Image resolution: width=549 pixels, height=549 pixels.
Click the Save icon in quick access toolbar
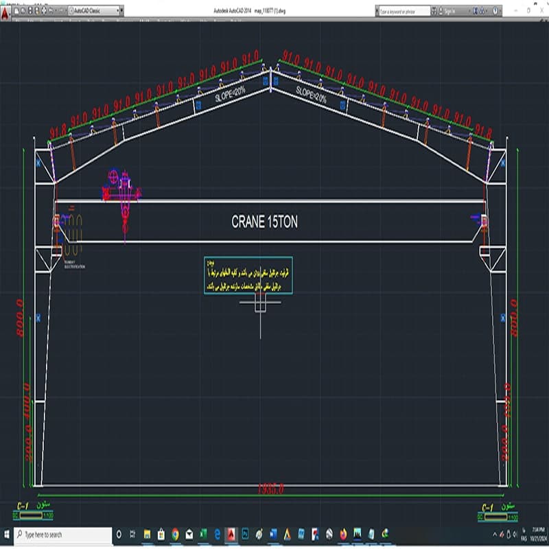click(30, 11)
